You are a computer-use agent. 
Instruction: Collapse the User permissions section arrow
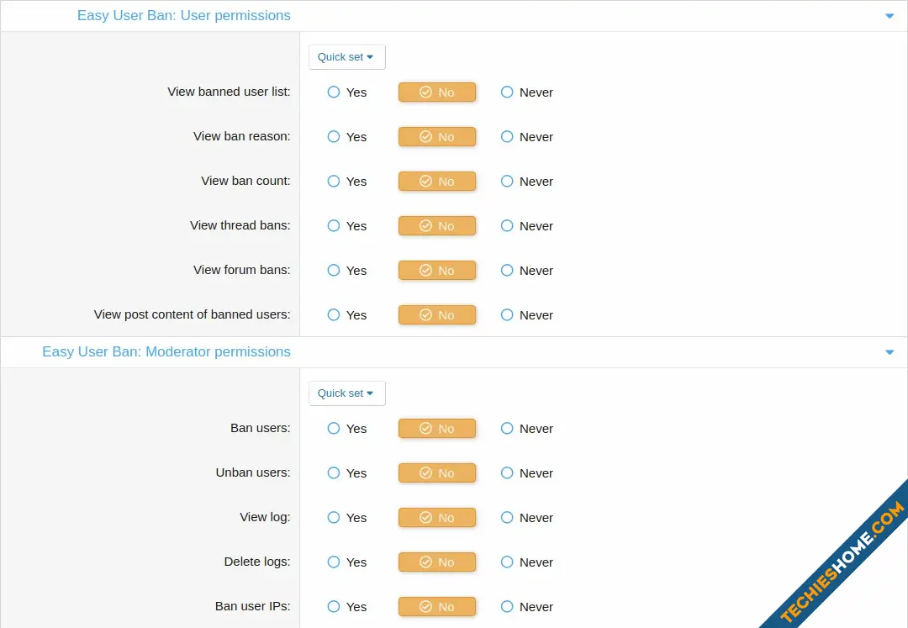890,16
